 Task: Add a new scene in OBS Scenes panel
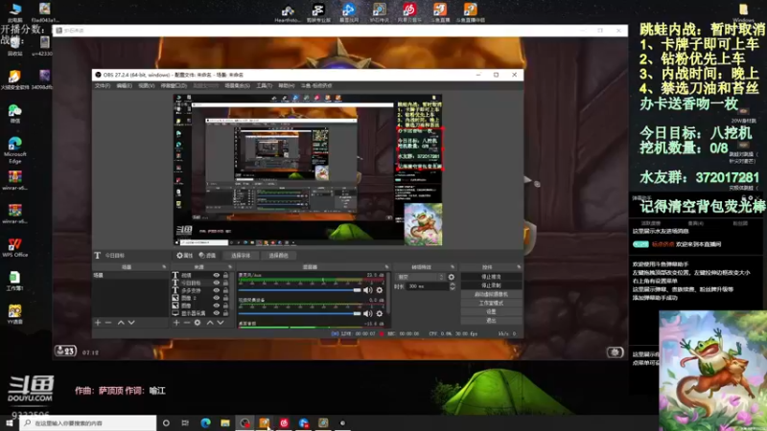98,323
